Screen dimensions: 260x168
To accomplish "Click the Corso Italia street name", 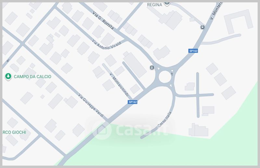I will [164, 119].
